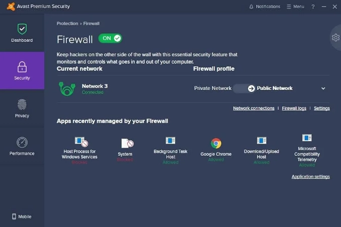Click the blocked System app icon

click(x=127, y=144)
